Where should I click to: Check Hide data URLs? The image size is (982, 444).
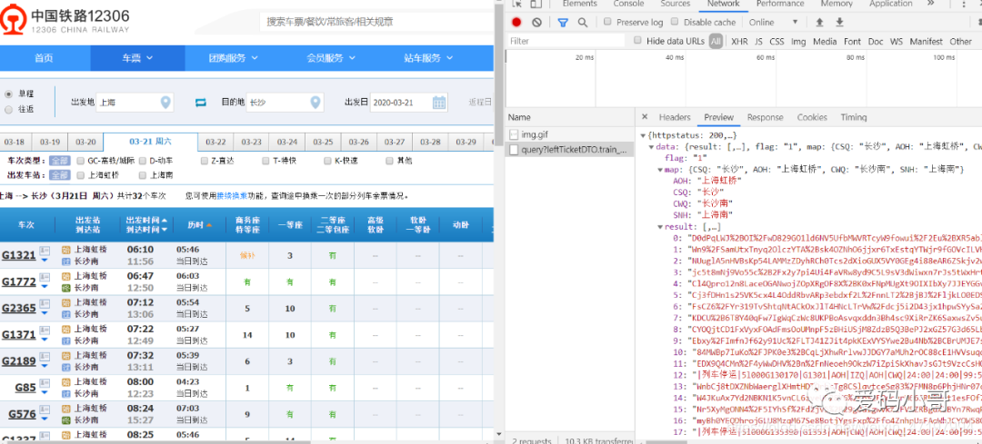[637, 41]
